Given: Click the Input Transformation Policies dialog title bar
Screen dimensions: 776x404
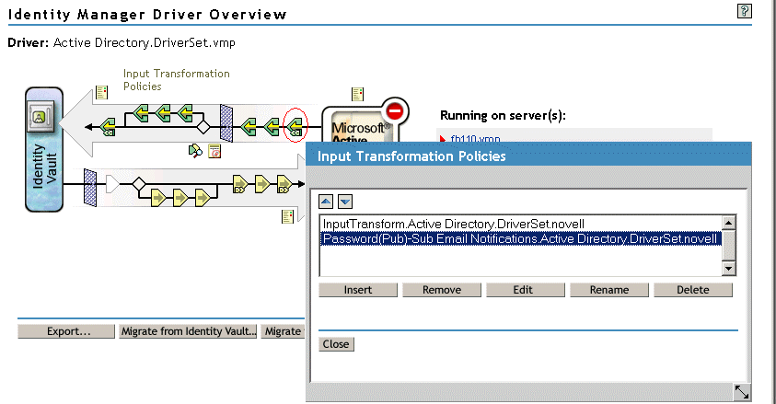Looking at the screenshot, I should pos(528,156).
